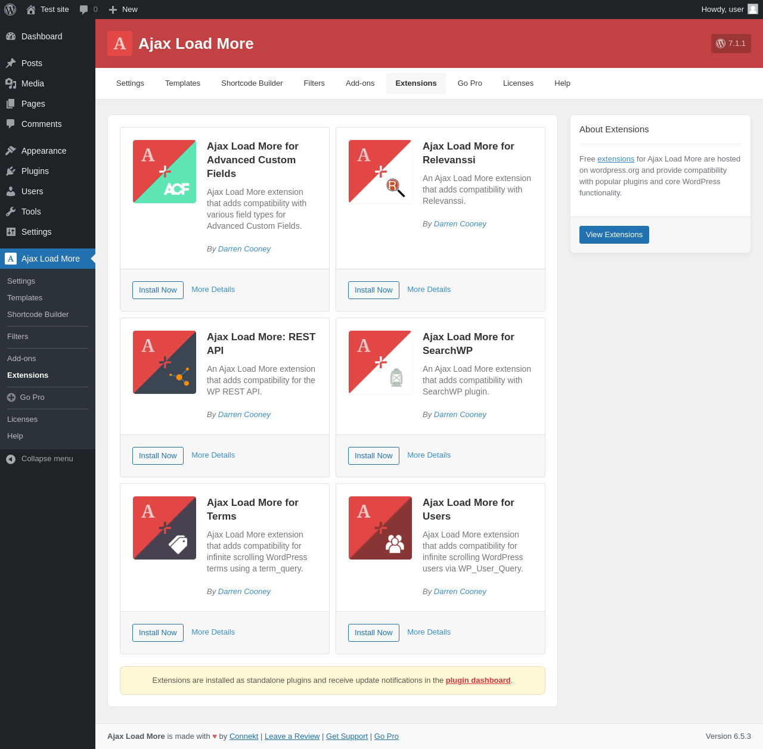Click the REST API extension thumbnail
763x749 pixels.
tap(165, 362)
